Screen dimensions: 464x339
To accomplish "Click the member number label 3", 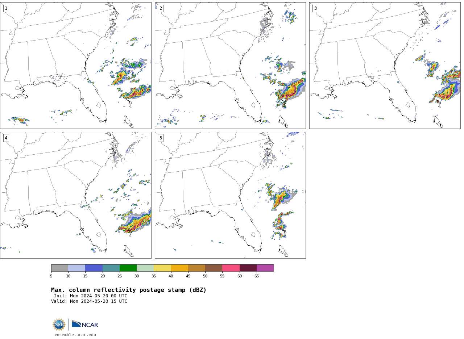I will pos(315,8).
